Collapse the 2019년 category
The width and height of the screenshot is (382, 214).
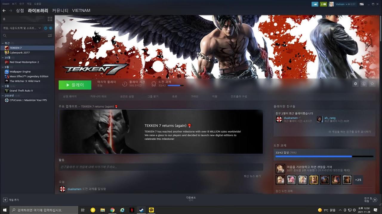tap(3, 95)
